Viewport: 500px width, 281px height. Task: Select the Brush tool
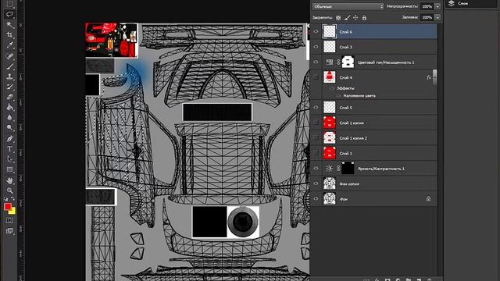tap(9, 66)
